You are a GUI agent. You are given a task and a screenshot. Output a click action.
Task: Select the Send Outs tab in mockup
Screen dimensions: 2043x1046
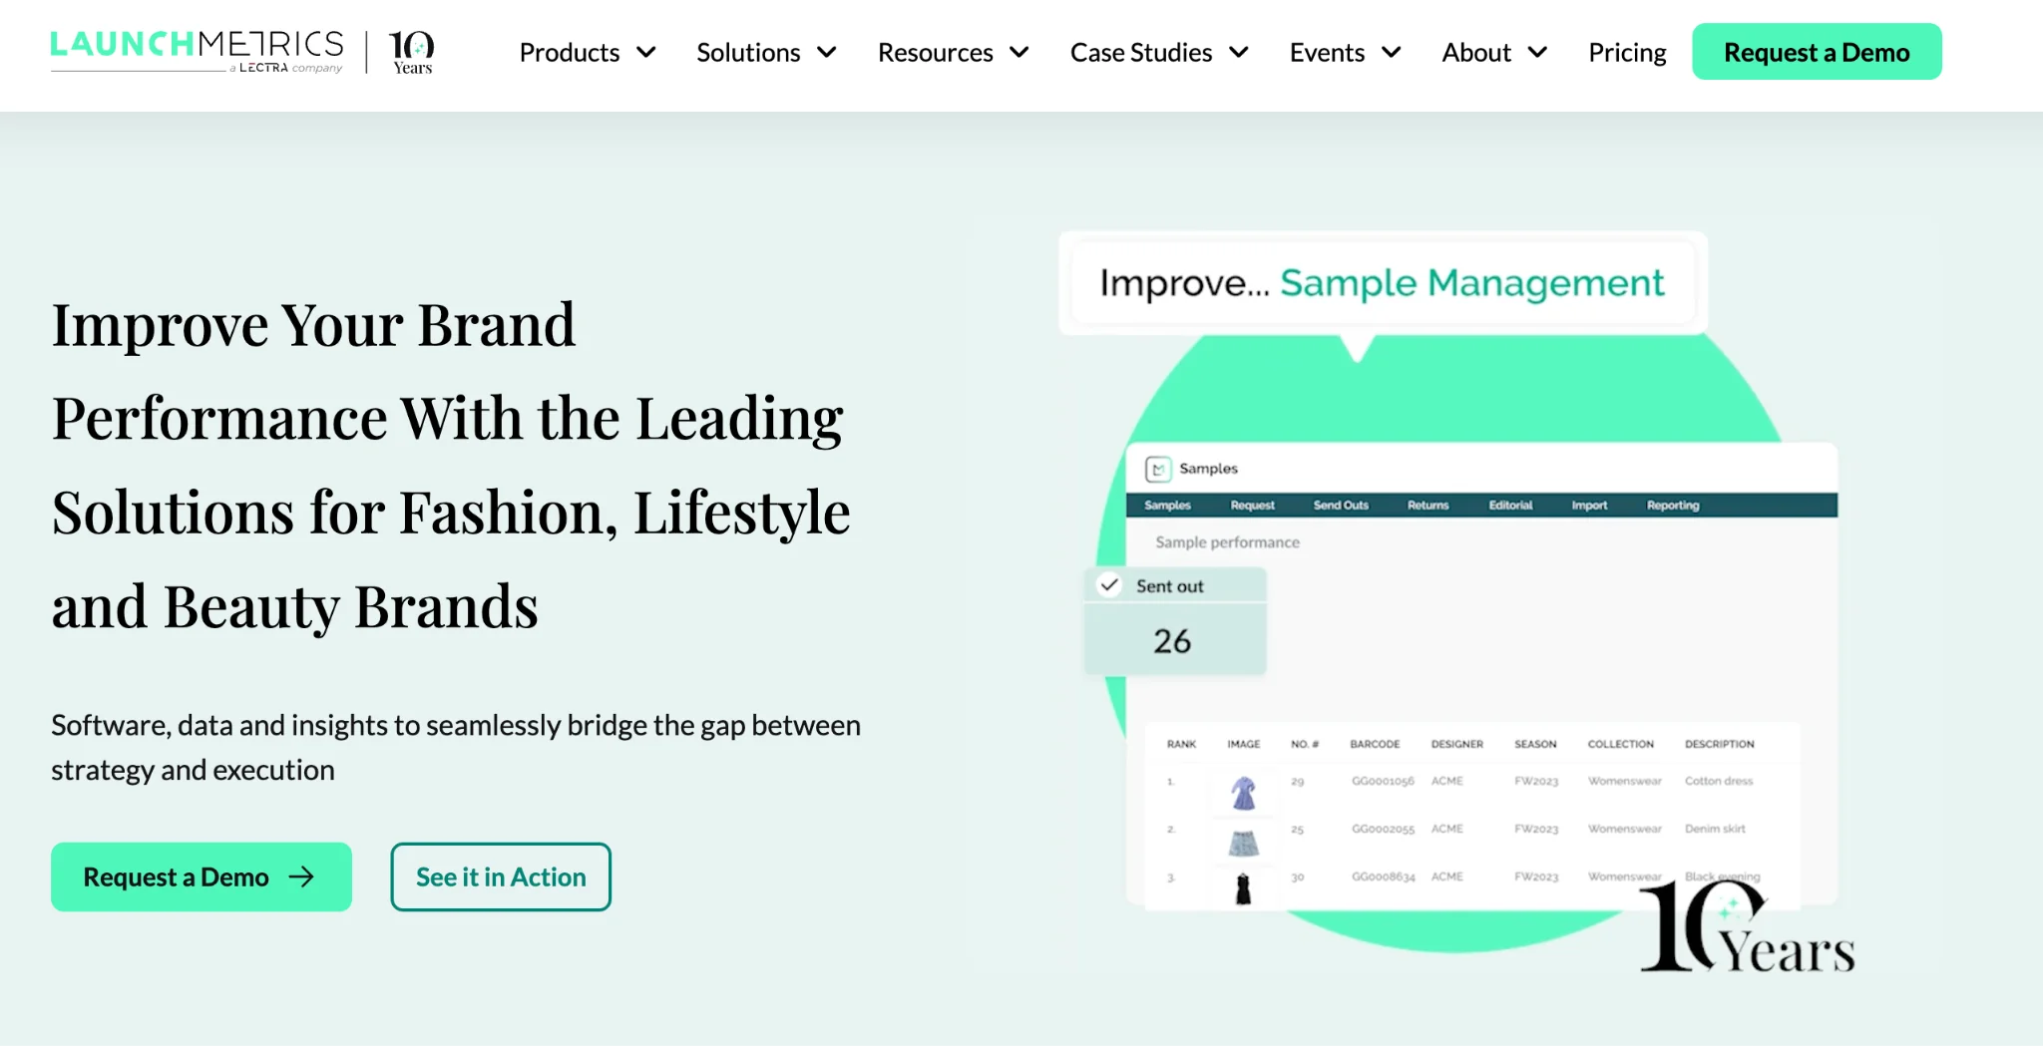tap(1341, 506)
